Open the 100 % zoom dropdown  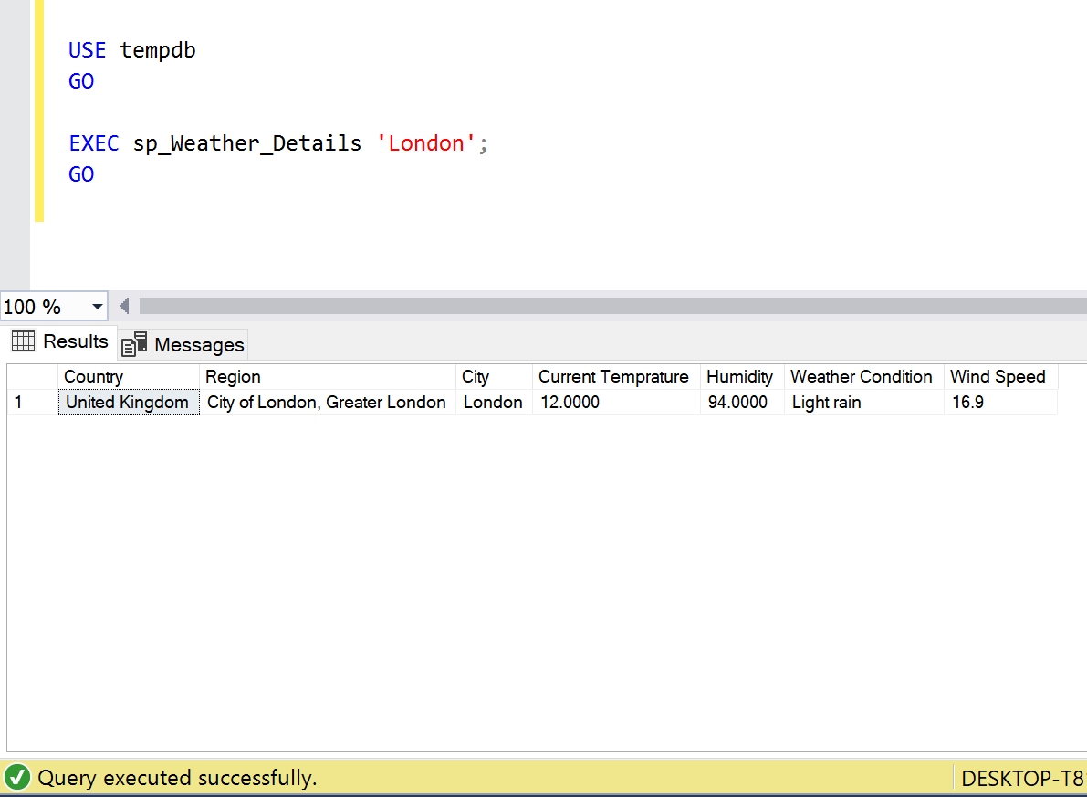tap(97, 307)
